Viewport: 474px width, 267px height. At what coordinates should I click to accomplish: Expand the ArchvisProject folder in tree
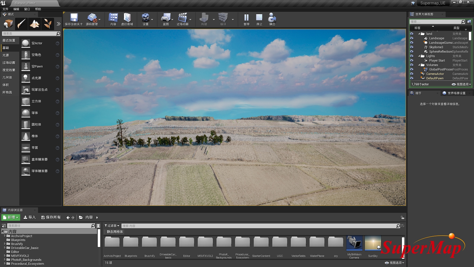tap(5, 236)
